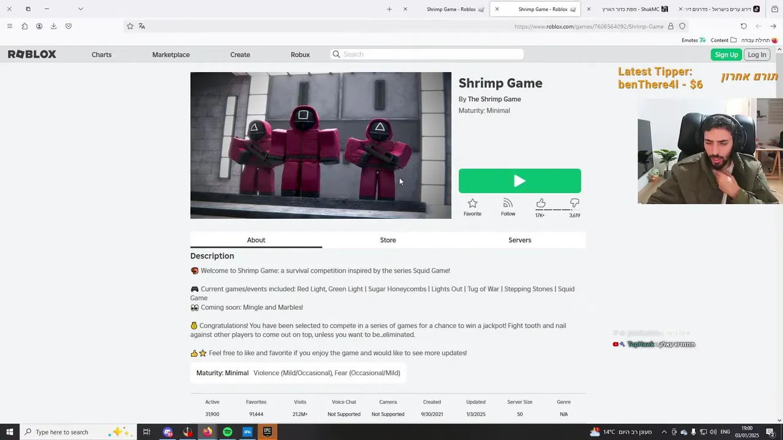Viewport: 783px width, 440px height.
Task: Click the ENG language indicator
Action: point(725,432)
